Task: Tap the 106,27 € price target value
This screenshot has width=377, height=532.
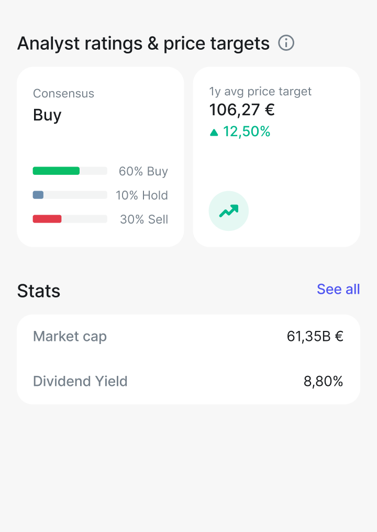Action: (242, 110)
